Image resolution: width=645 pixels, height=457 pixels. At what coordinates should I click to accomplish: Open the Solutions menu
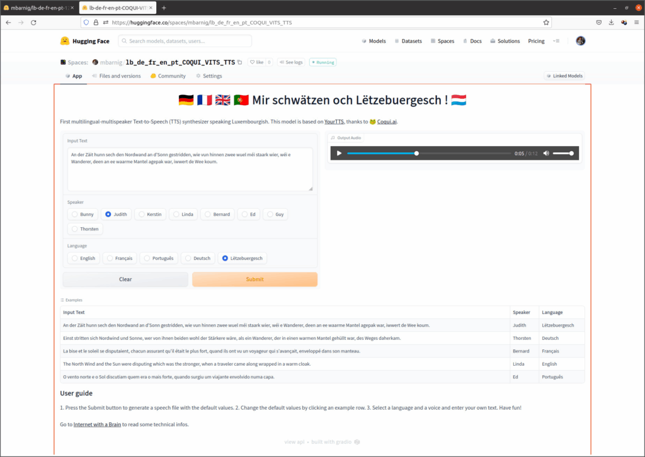coord(504,41)
